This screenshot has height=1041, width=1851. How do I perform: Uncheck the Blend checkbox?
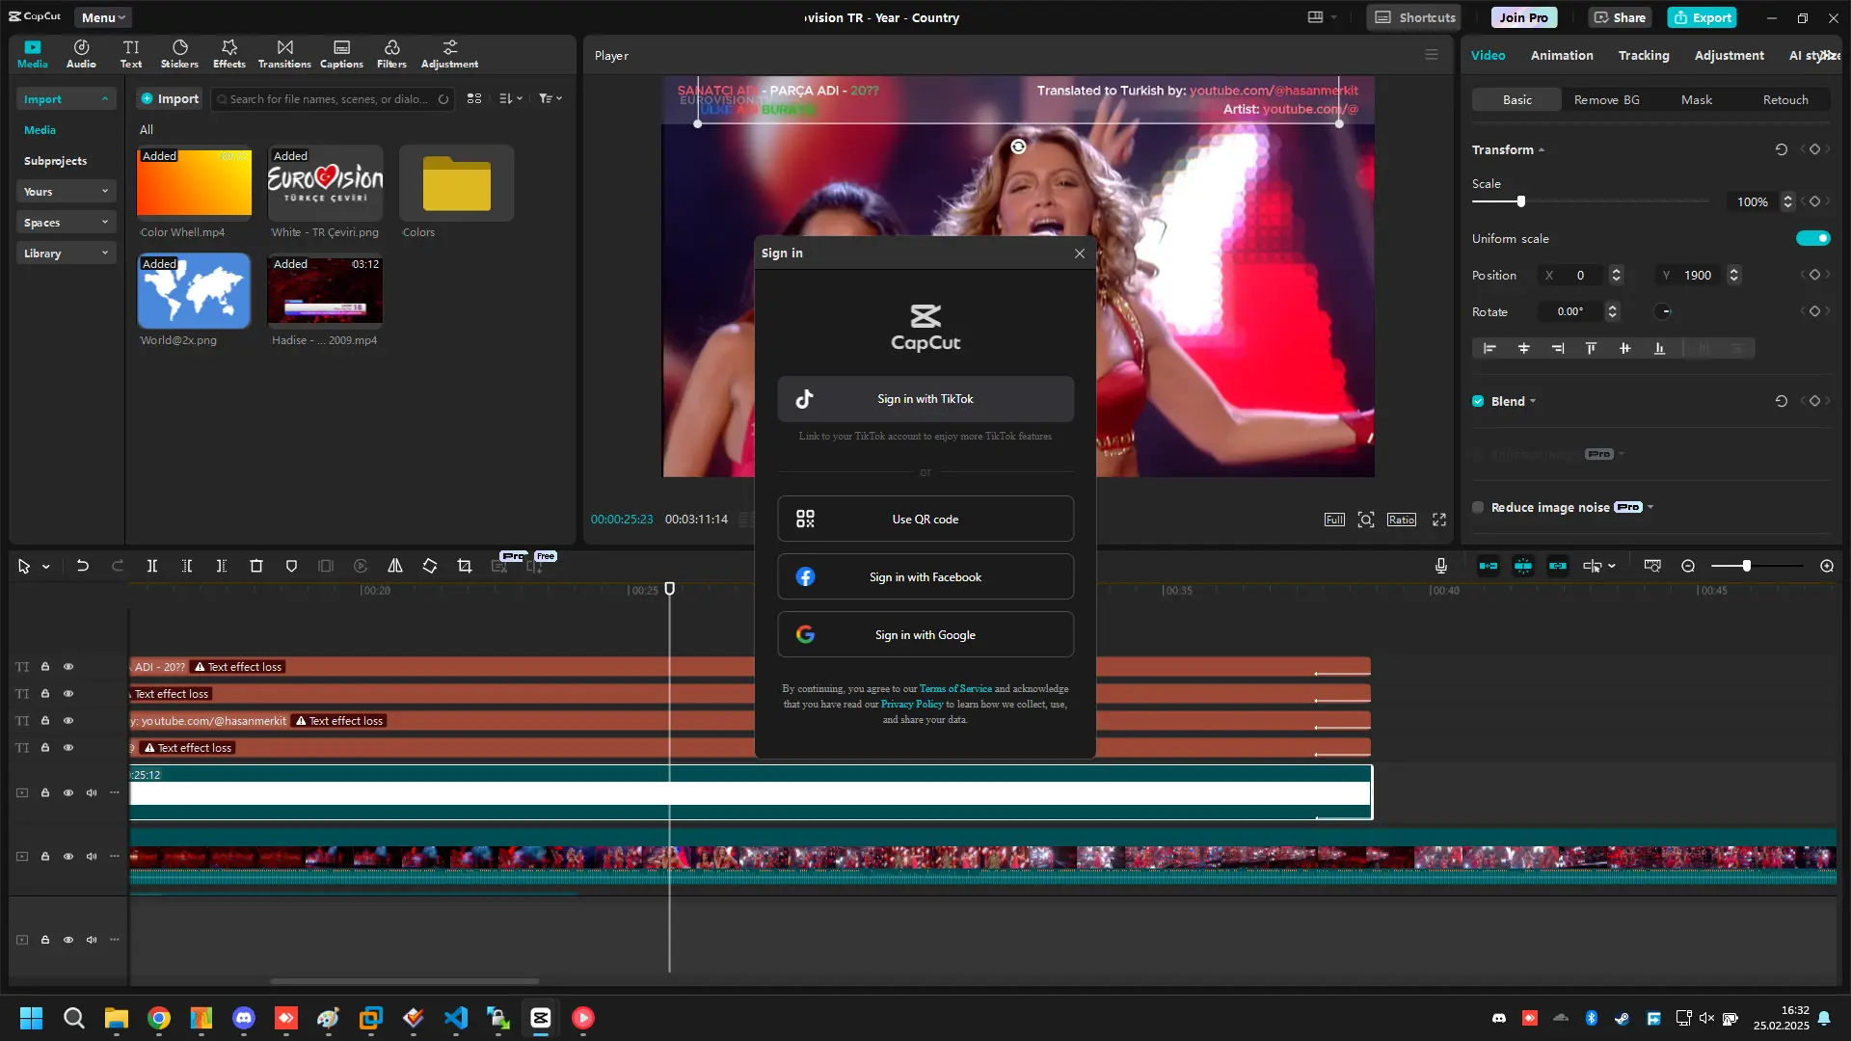(x=1478, y=401)
